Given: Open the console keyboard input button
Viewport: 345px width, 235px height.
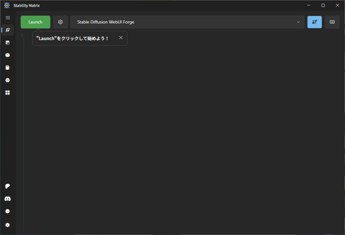Looking at the screenshot, I should pos(332,22).
